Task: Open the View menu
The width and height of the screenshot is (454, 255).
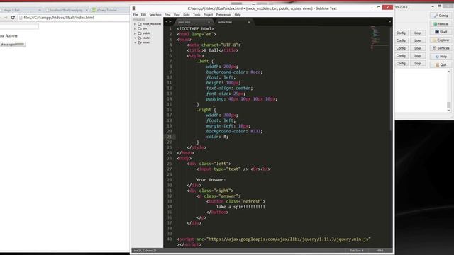Action: pyautogui.click(x=177, y=14)
